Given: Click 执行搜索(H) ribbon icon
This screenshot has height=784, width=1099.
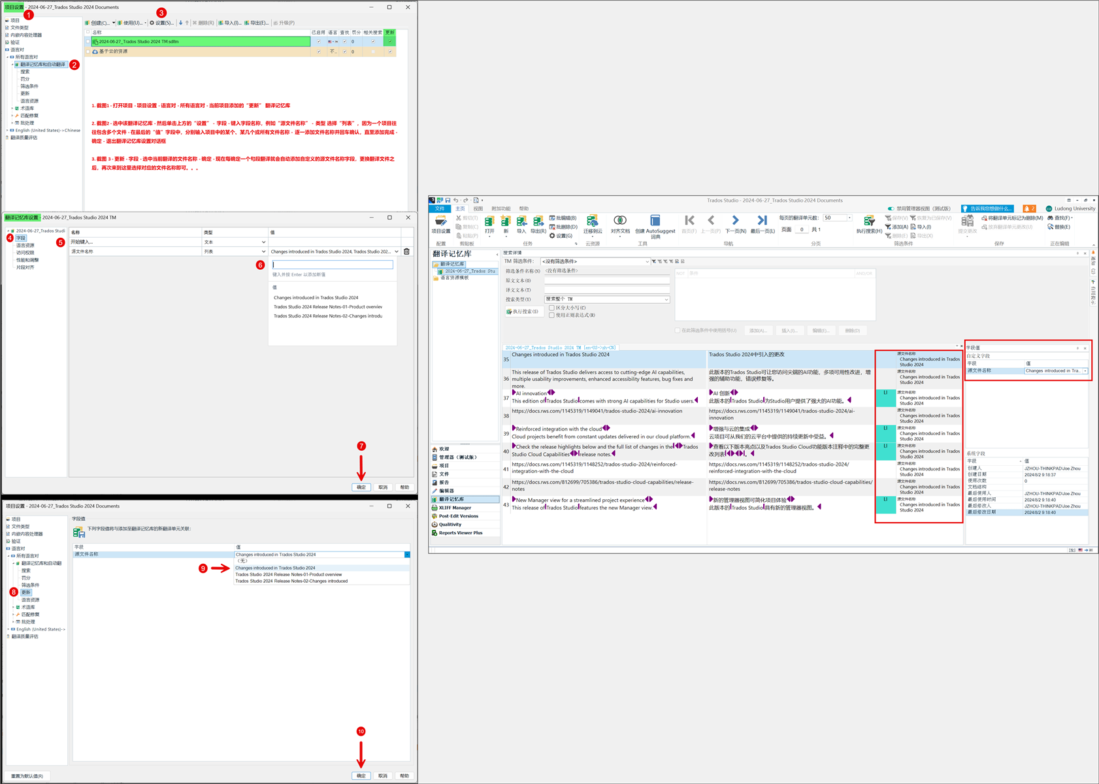Looking at the screenshot, I should (869, 225).
